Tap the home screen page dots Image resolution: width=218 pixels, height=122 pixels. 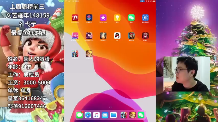[110, 107]
